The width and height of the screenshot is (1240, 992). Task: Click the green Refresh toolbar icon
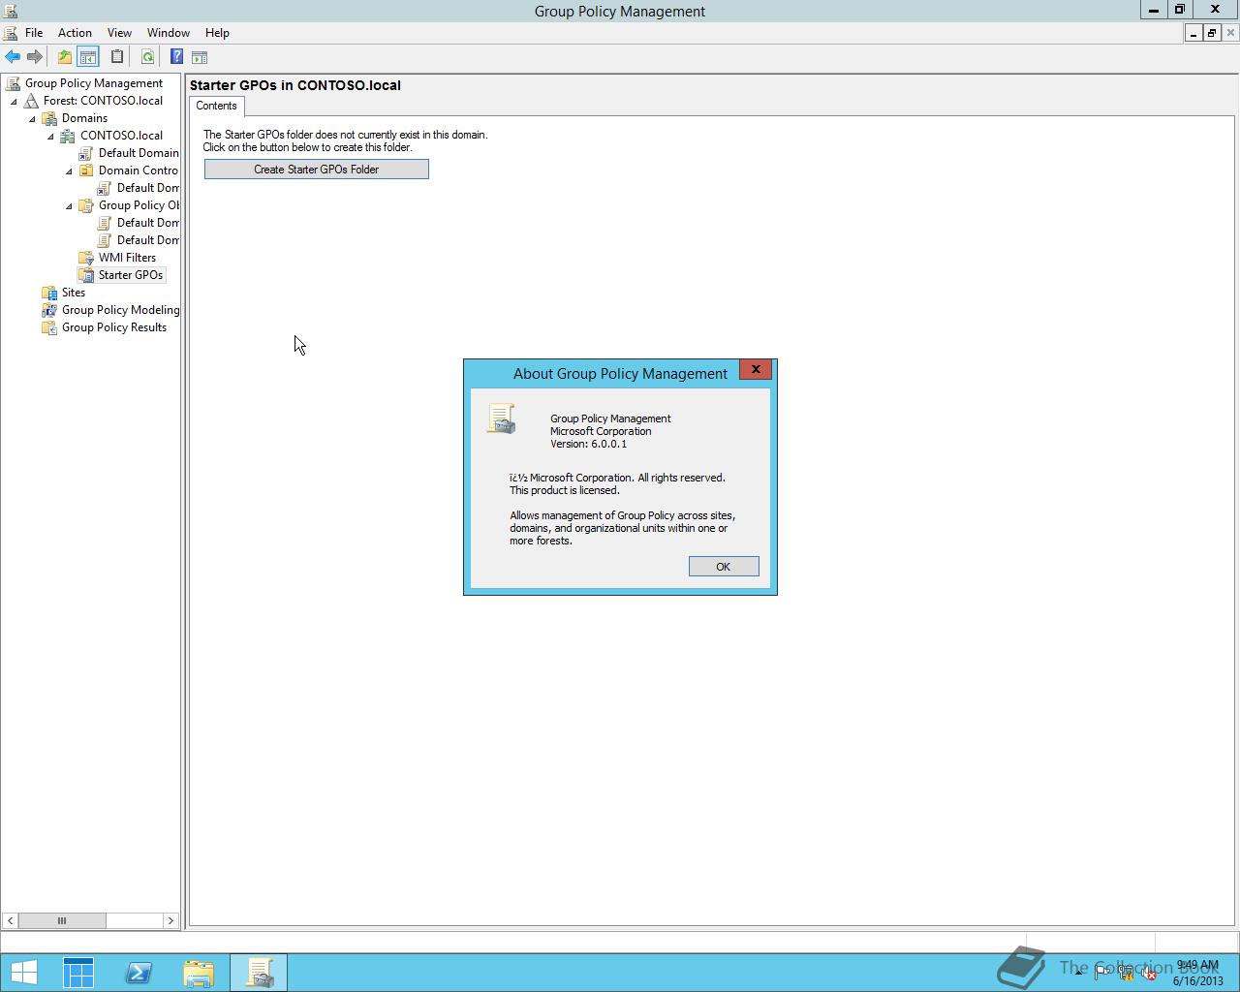point(147,57)
